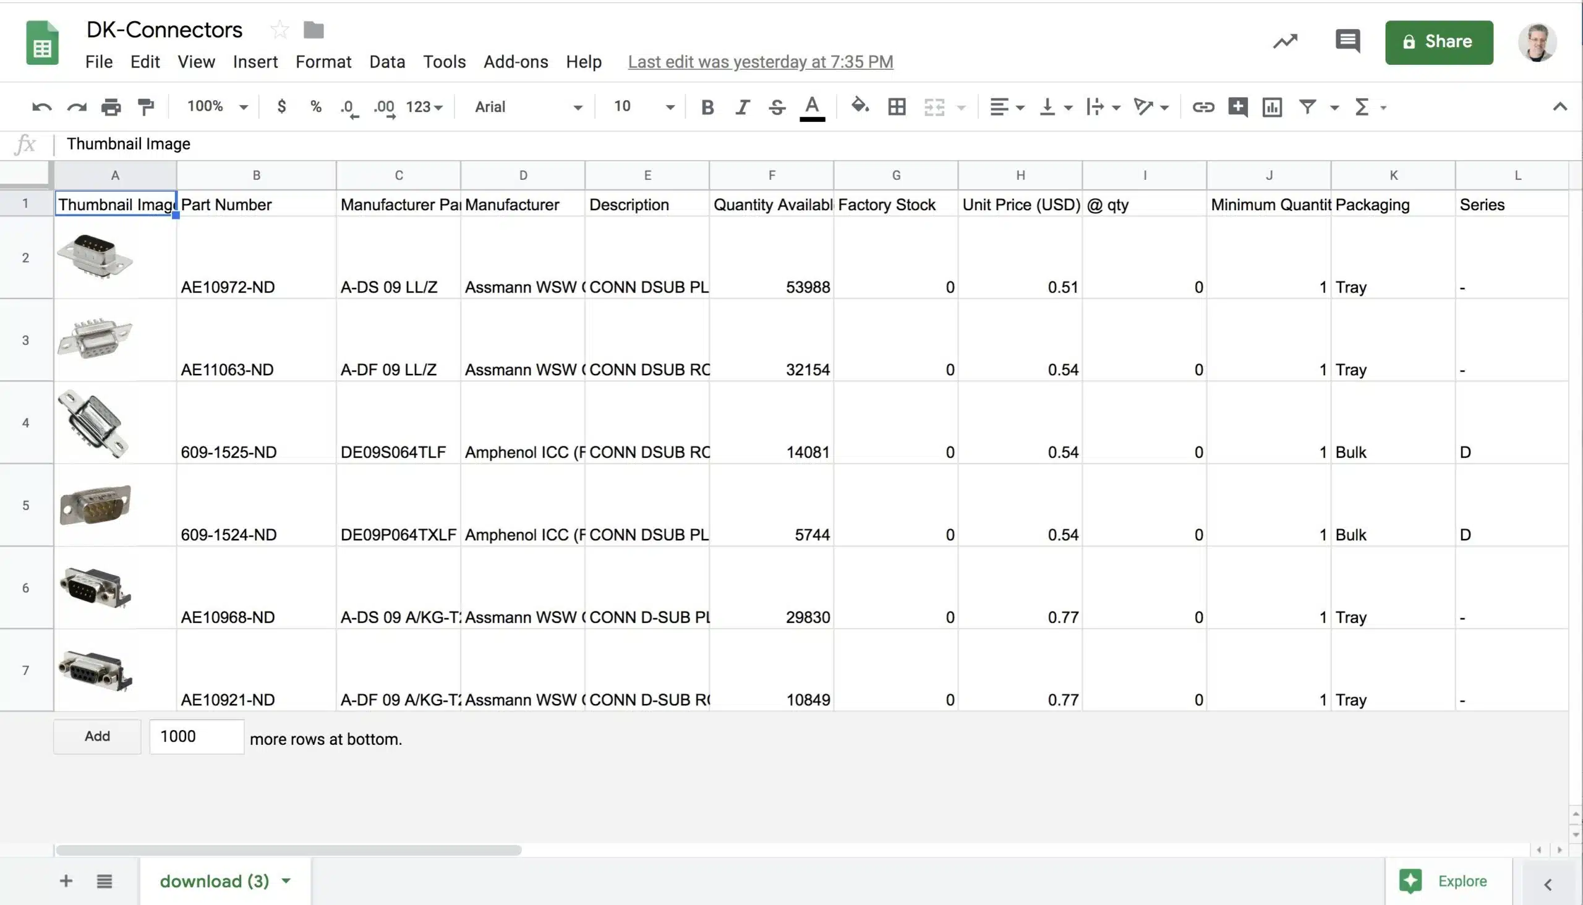
Task: Collapse the menus with the up chevron
Action: click(x=1560, y=107)
